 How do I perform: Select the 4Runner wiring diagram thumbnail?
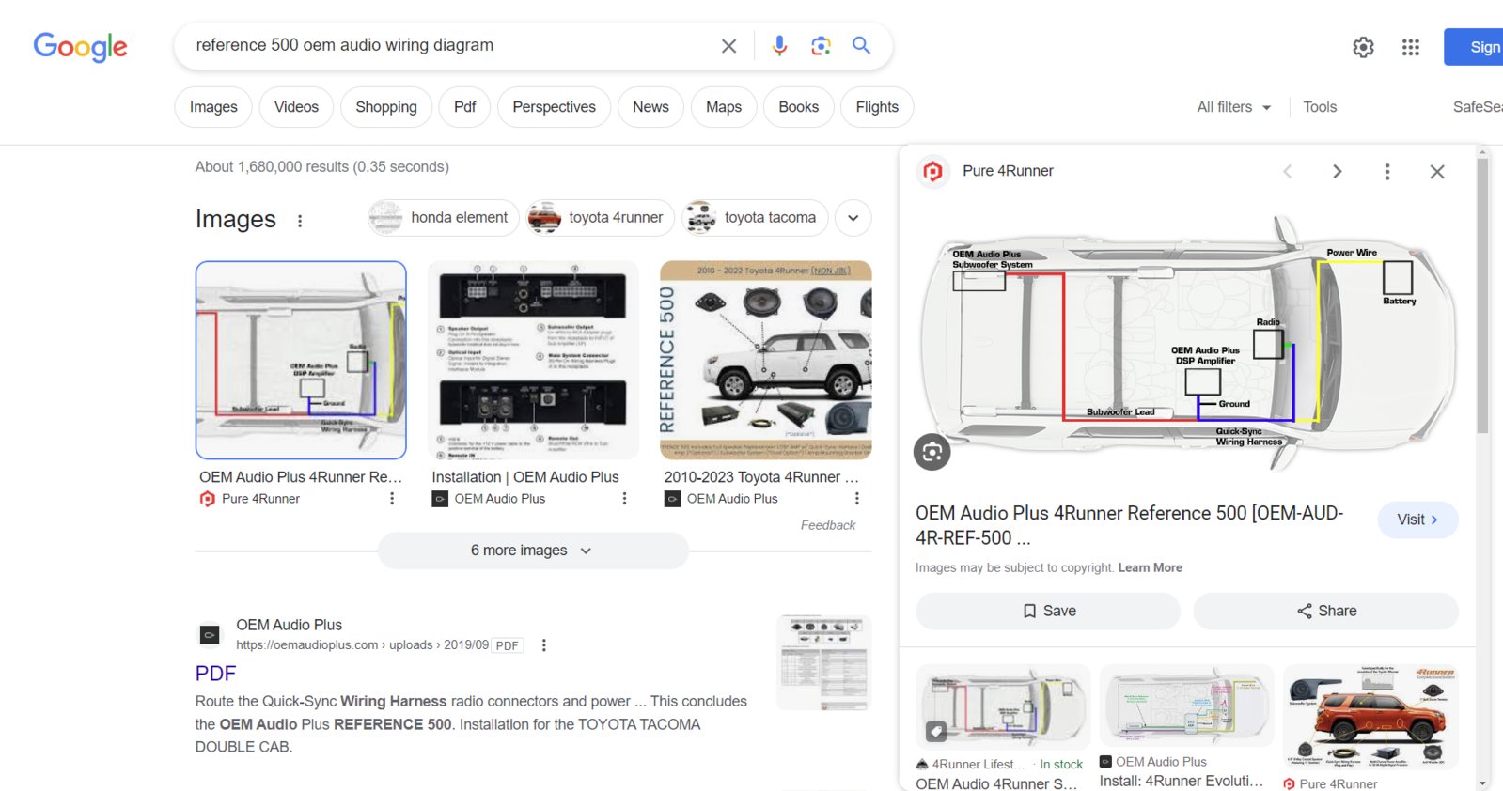point(301,360)
